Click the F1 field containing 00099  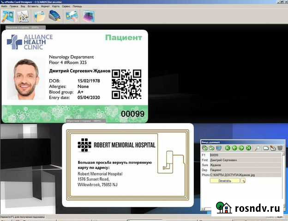[245, 155]
